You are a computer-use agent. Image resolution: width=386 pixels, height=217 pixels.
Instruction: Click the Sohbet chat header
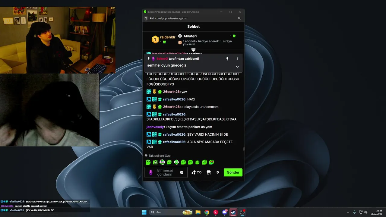pyautogui.click(x=193, y=27)
